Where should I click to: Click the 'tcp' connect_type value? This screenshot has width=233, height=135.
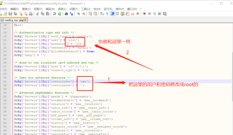[86, 70]
